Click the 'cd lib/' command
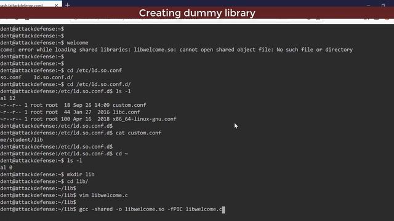394x221 pixels. click(x=78, y=182)
